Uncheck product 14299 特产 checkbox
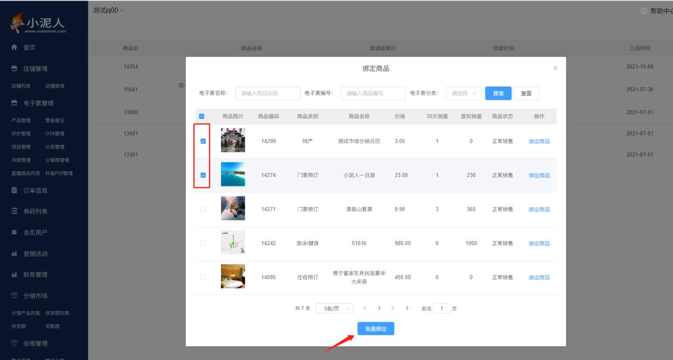This screenshot has width=673, height=360. [x=202, y=140]
